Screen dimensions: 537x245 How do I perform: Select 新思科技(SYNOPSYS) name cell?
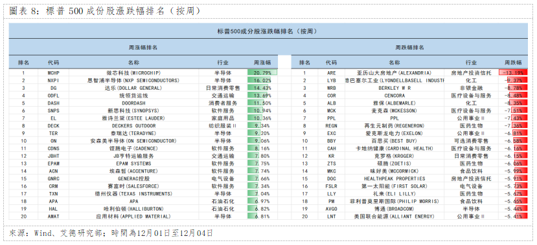pyautogui.click(x=134, y=111)
